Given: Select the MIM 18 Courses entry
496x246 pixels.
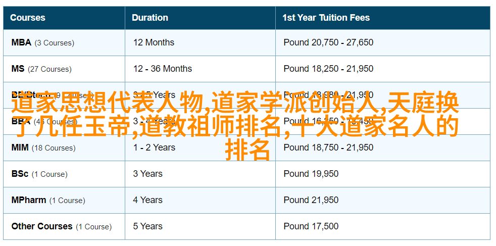Looking at the screenshot, I should (43, 147).
